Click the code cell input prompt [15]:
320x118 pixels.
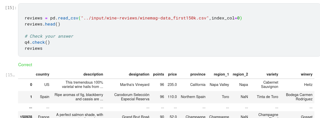click(11, 8)
